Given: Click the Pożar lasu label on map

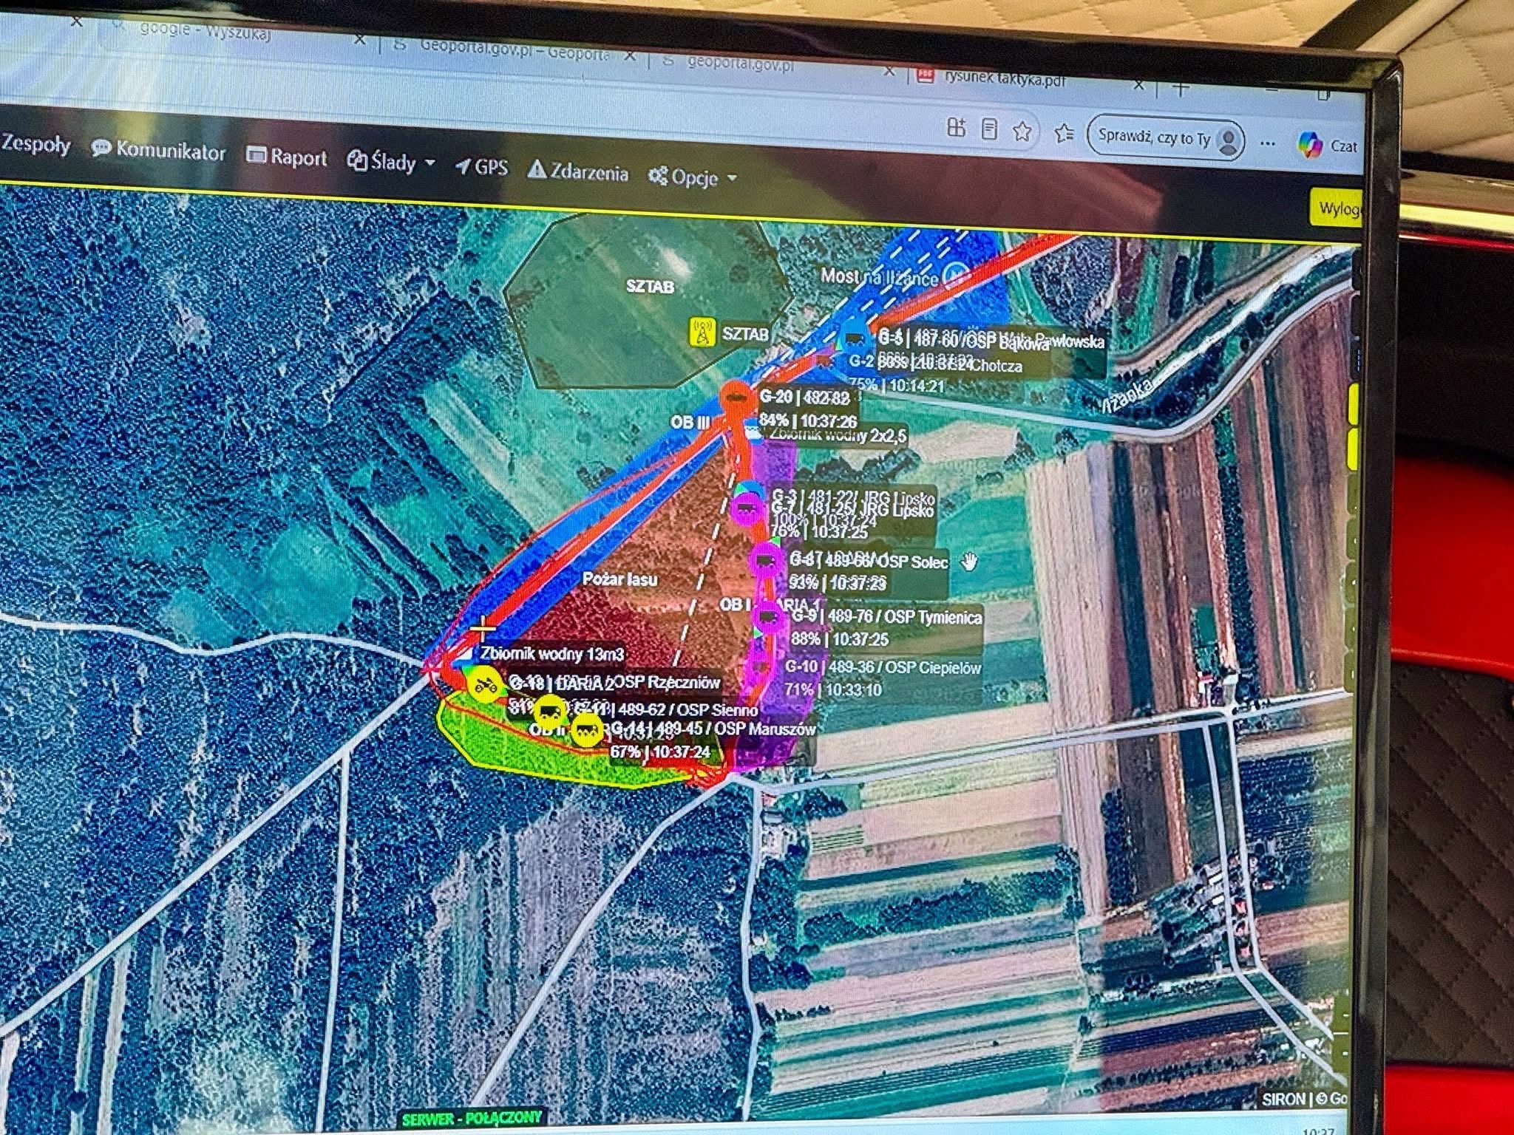Looking at the screenshot, I should click(x=619, y=579).
